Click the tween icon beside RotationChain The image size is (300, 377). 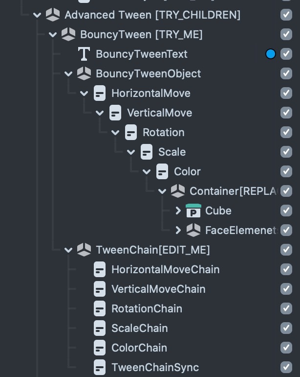[x=100, y=308]
